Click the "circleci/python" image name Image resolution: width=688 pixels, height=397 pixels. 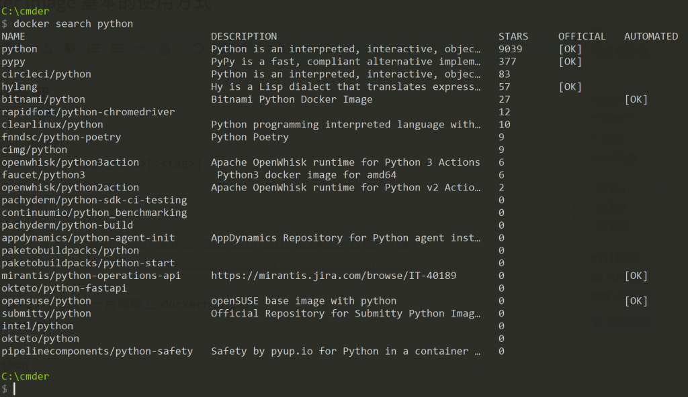tap(46, 74)
